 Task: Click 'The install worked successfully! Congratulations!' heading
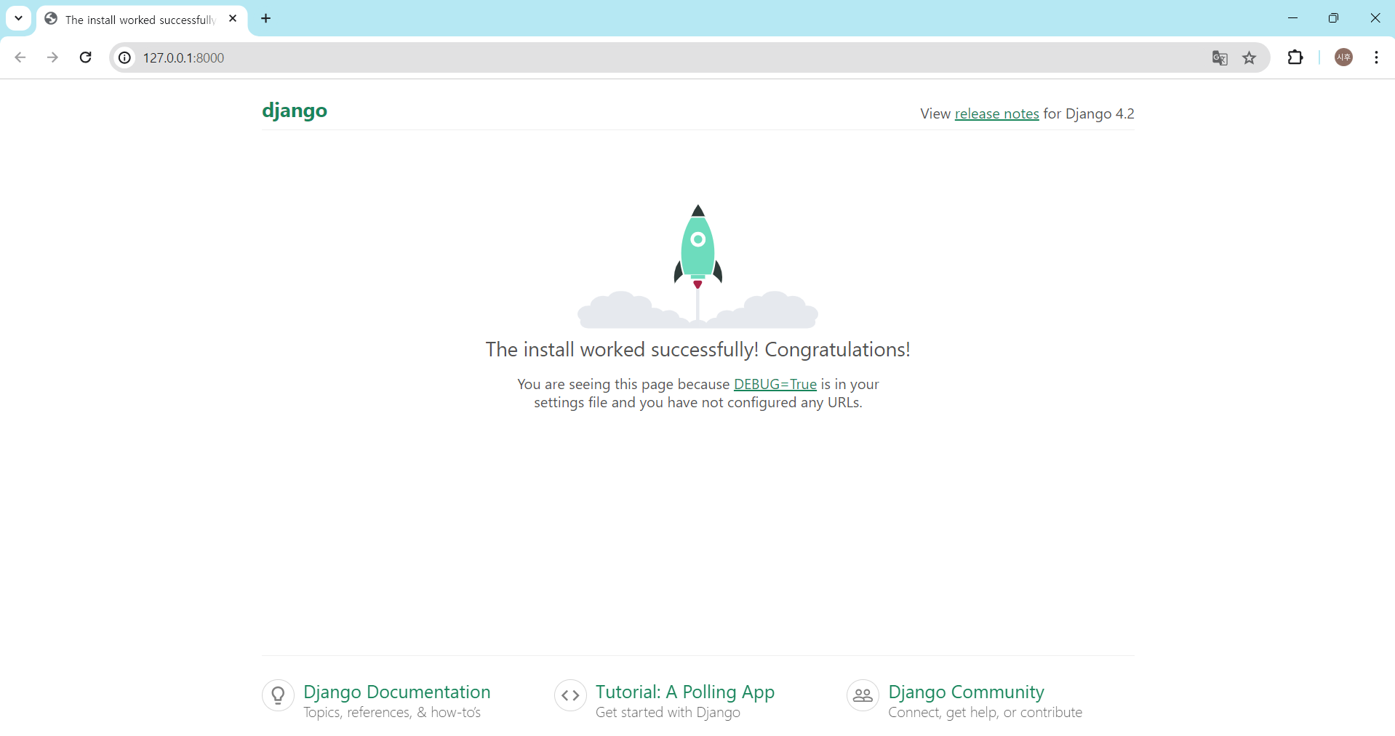(697, 350)
